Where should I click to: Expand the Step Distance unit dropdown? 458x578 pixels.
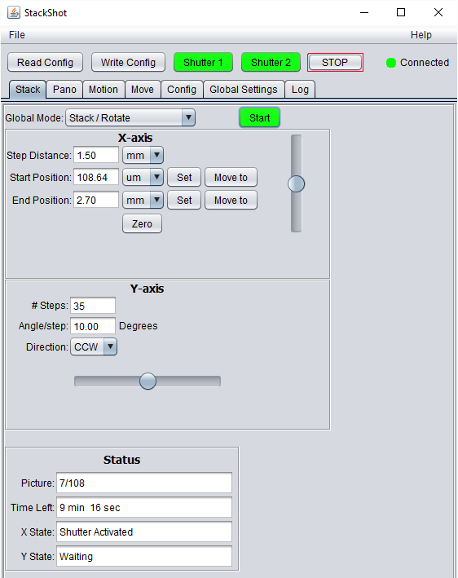point(143,155)
